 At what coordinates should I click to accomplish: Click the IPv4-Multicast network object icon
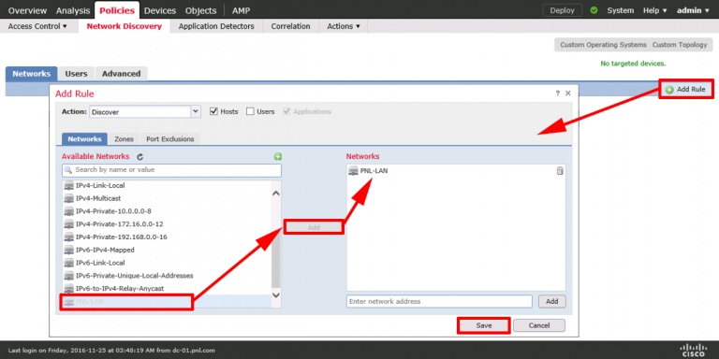[68, 198]
